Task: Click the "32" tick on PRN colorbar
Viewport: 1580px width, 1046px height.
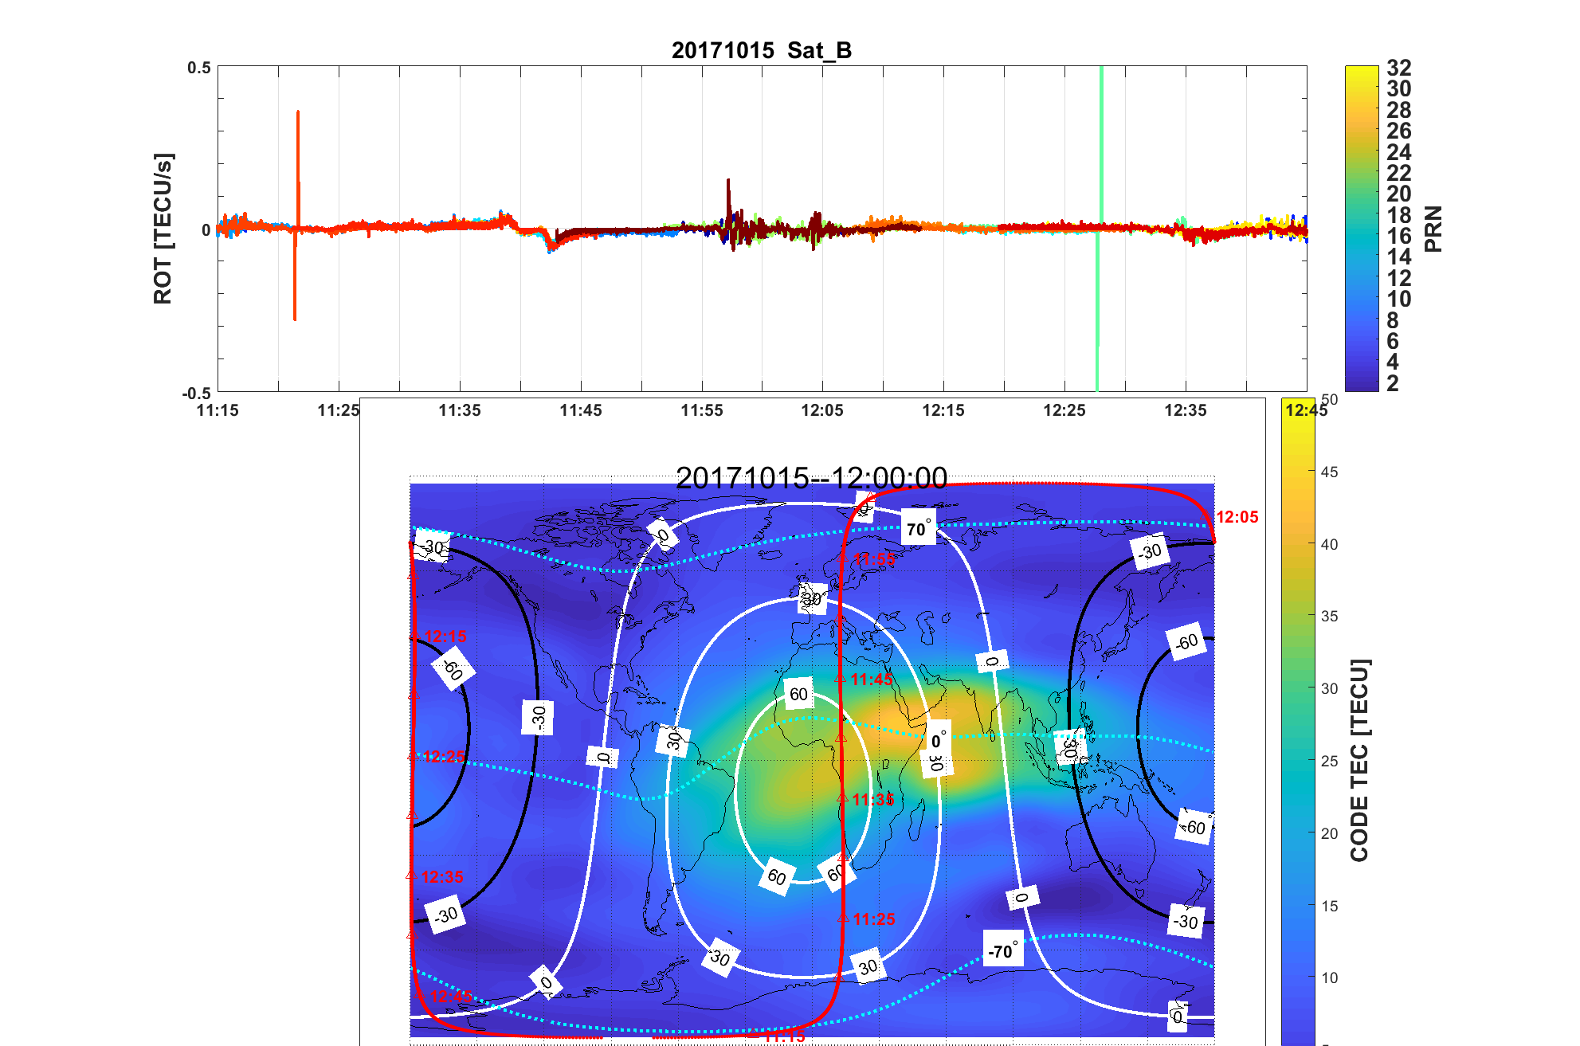Action: point(1399,68)
